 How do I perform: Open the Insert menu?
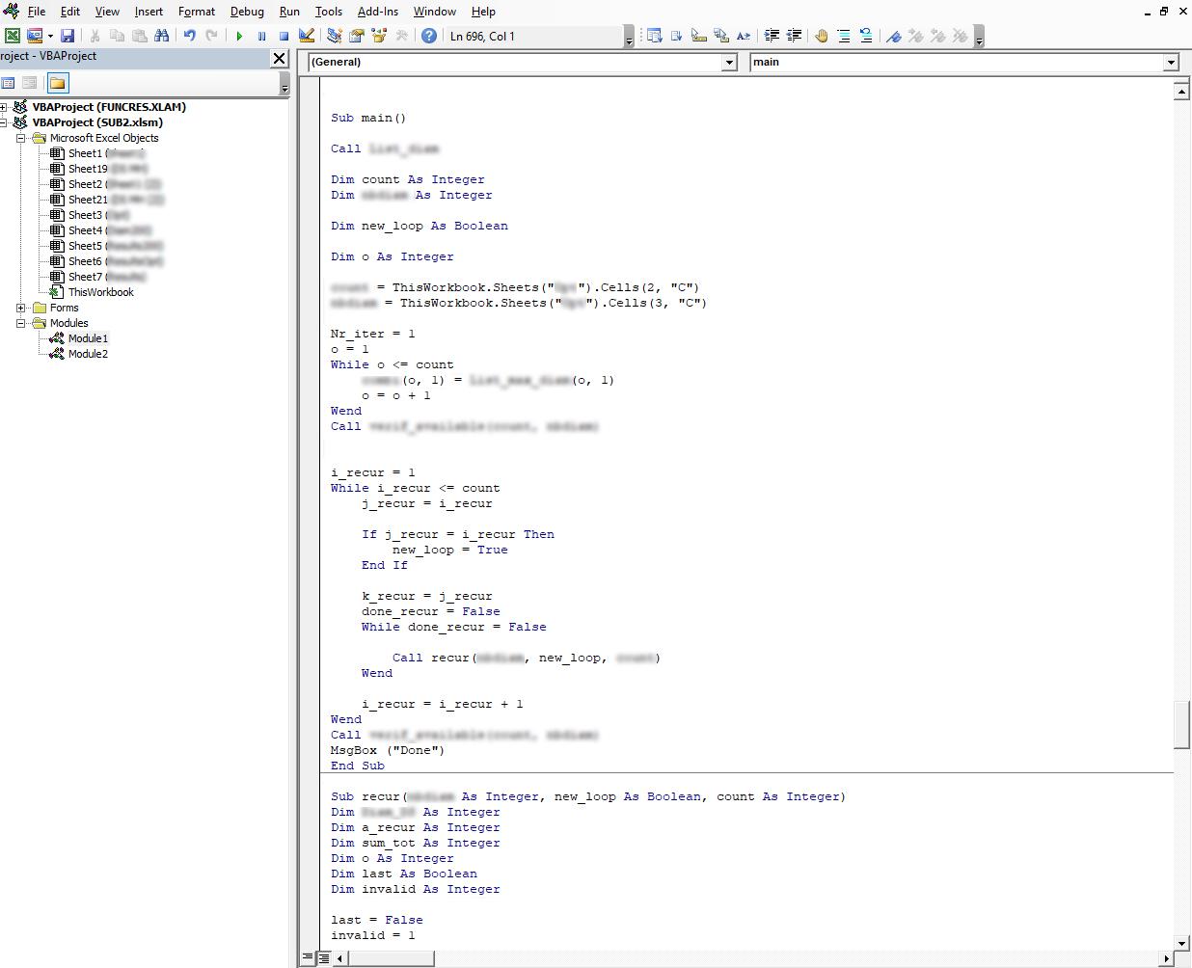[x=149, y=12]
